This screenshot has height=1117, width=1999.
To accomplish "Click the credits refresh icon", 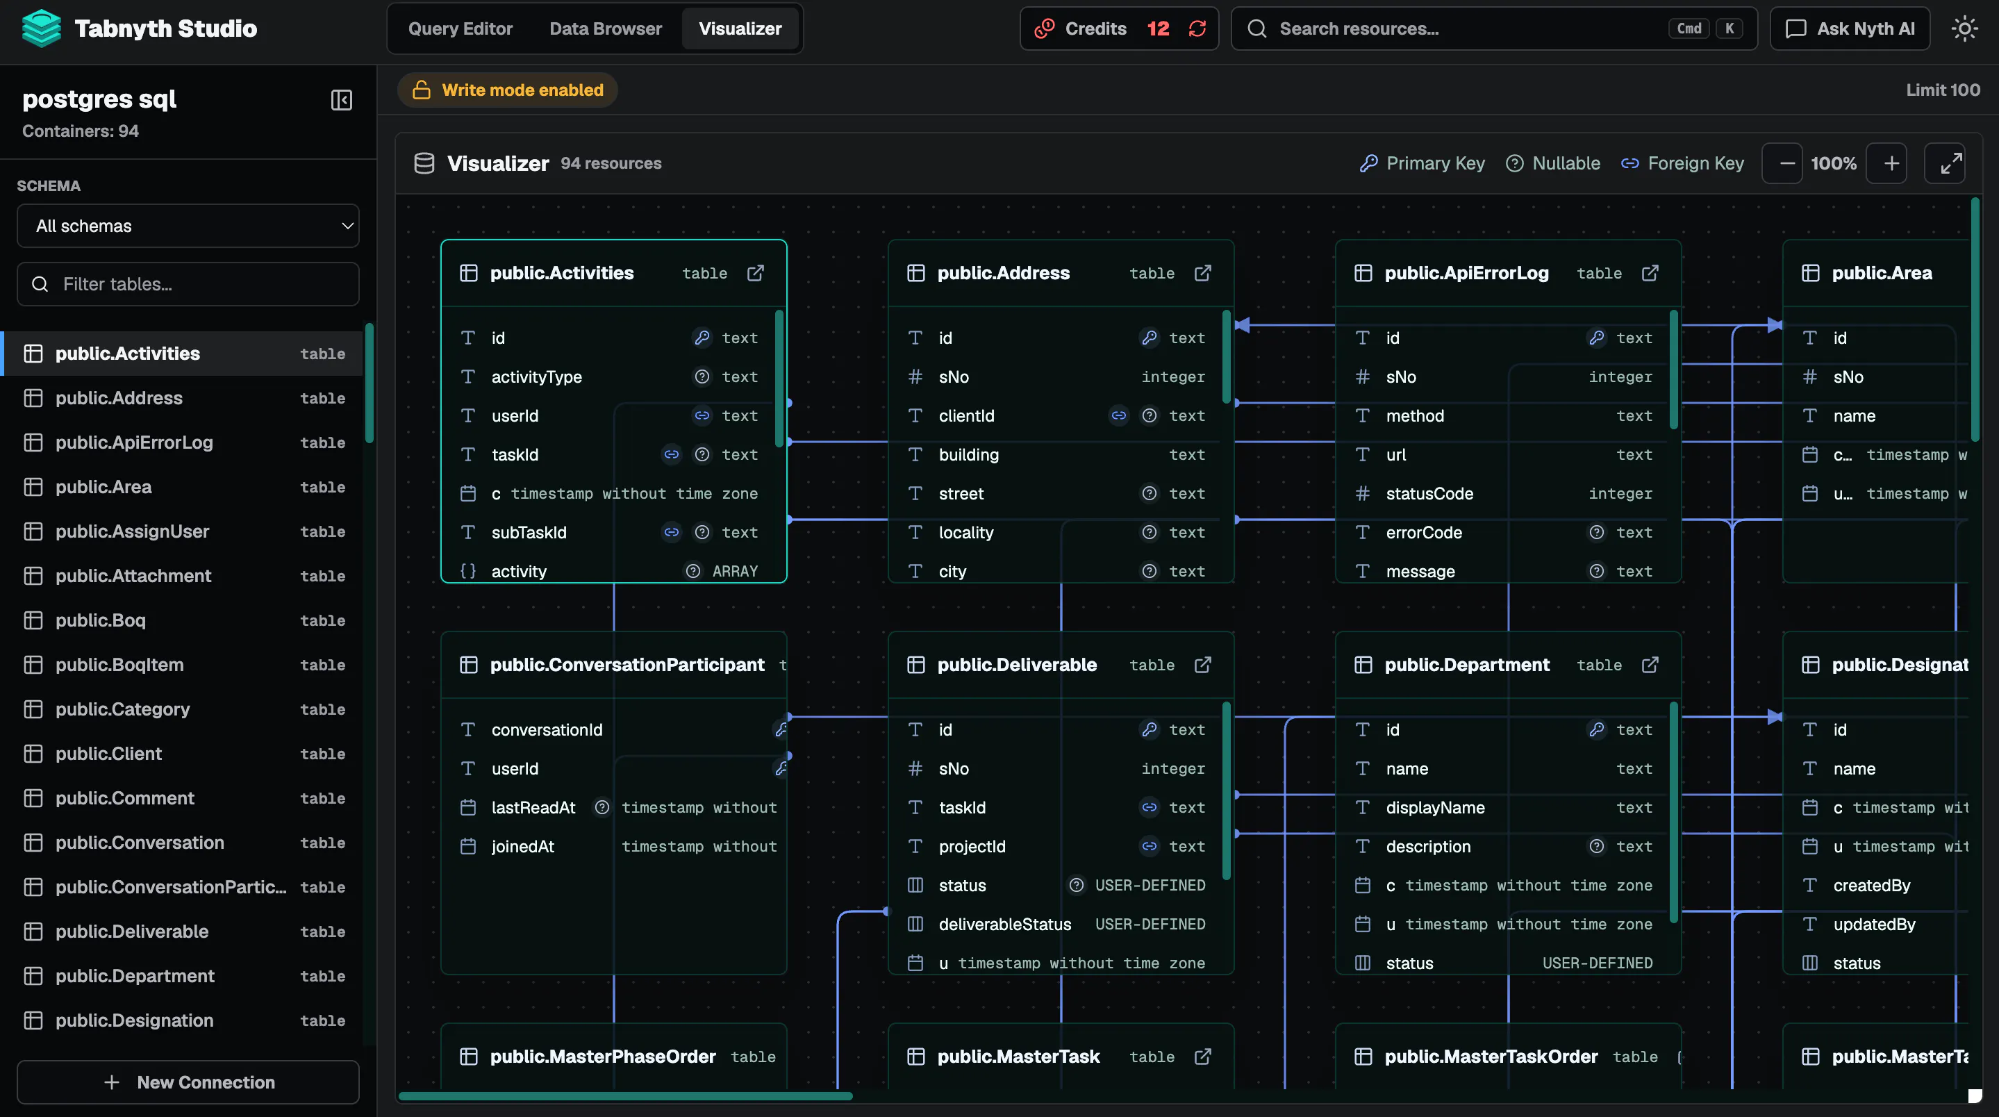I will tap(1197, 28).
